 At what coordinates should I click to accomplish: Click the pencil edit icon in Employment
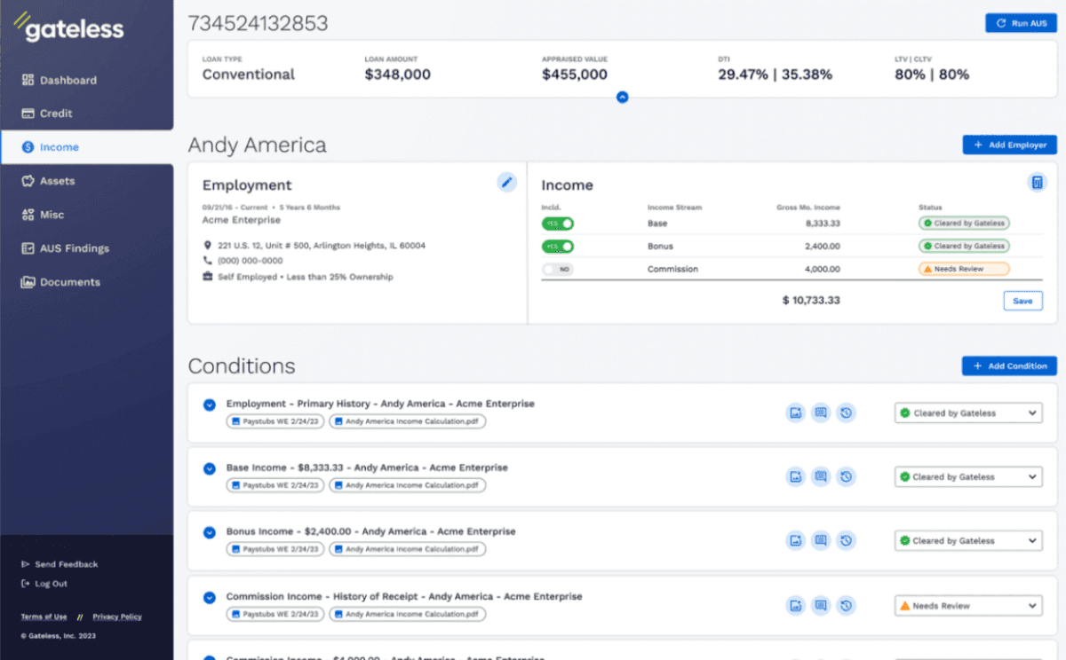tap(506, 182)
